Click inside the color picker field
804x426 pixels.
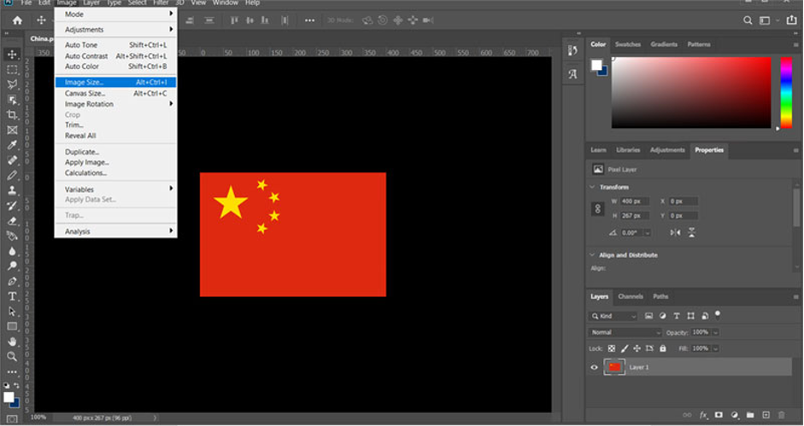(x=691, y=93)
